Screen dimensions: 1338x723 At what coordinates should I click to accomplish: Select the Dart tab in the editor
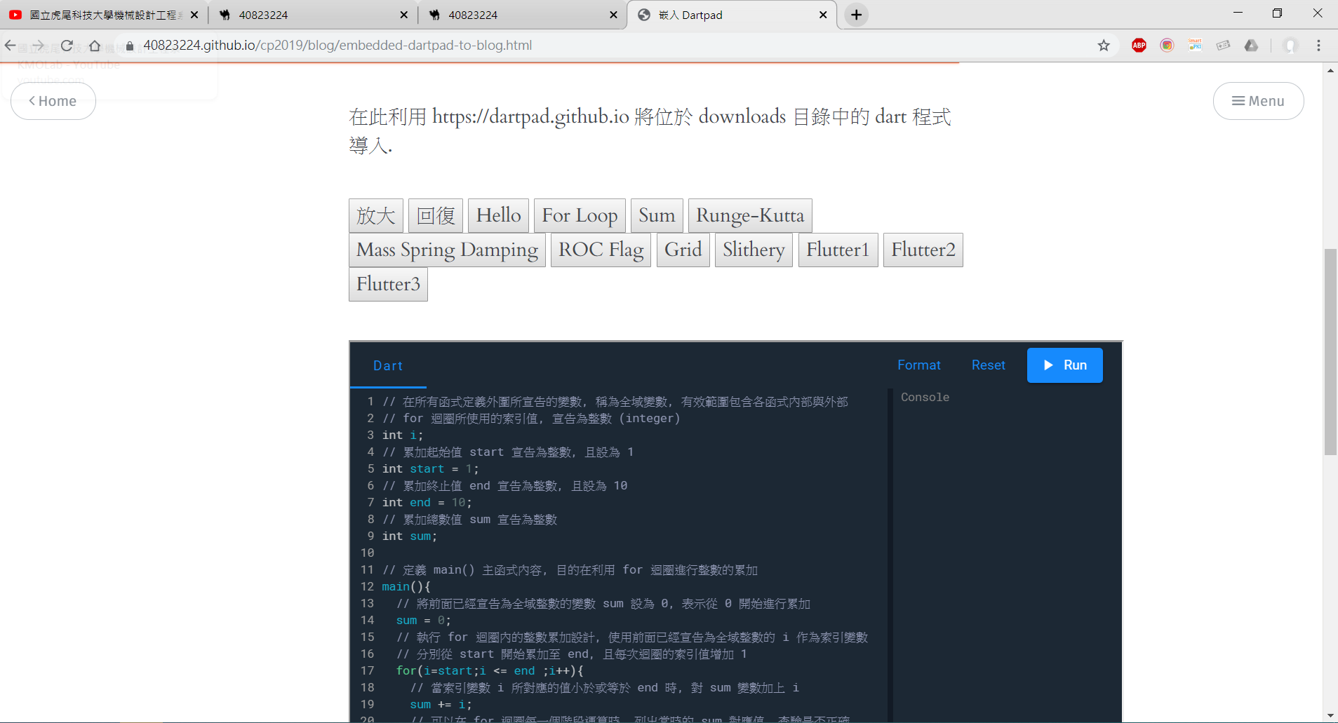click(x=388, y=365)
